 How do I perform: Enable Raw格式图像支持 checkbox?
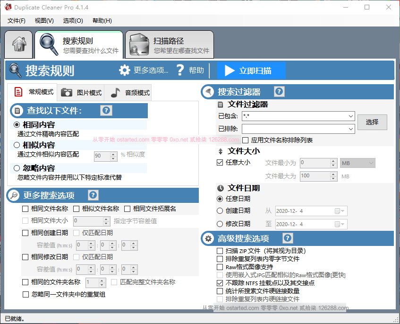pyautogui.click(x=220, y=267)
